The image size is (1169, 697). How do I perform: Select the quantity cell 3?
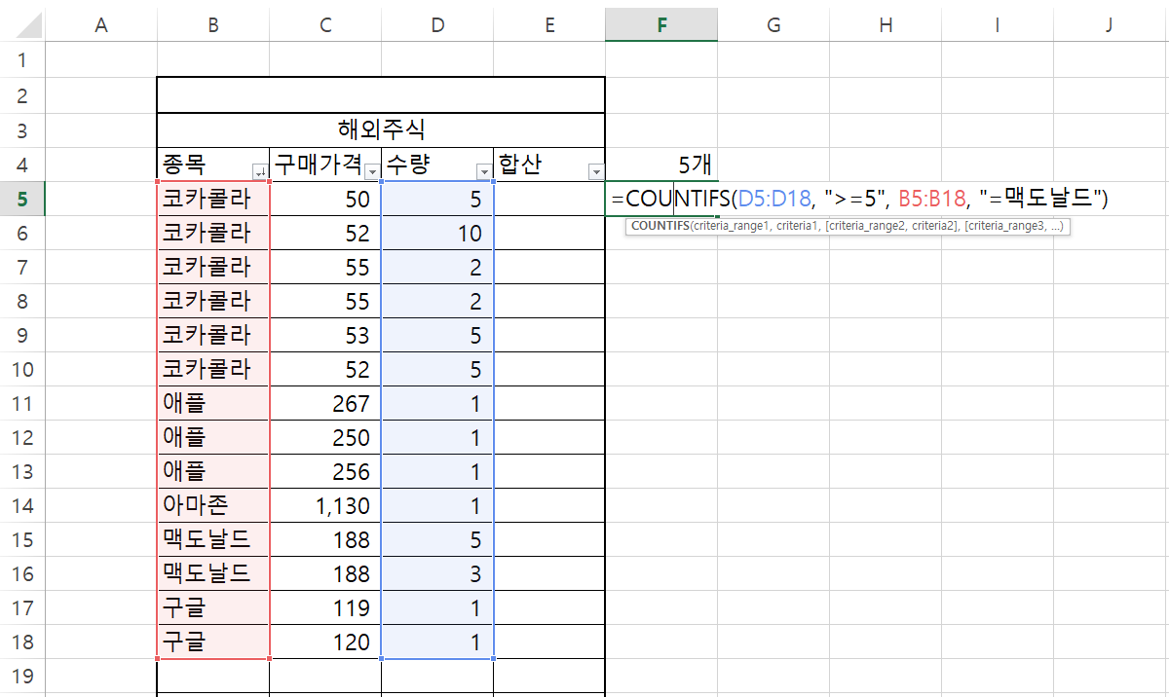[436, 573]
